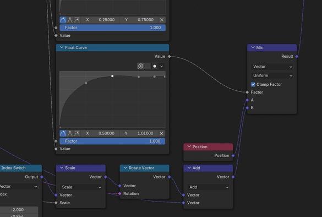Open clipping options dot icon in Float Curve
The image size is (322, 217).
tap(155, 66)
